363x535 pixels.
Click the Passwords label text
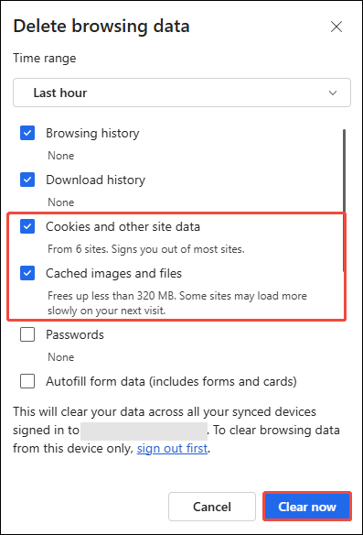(x=75, y=334)
